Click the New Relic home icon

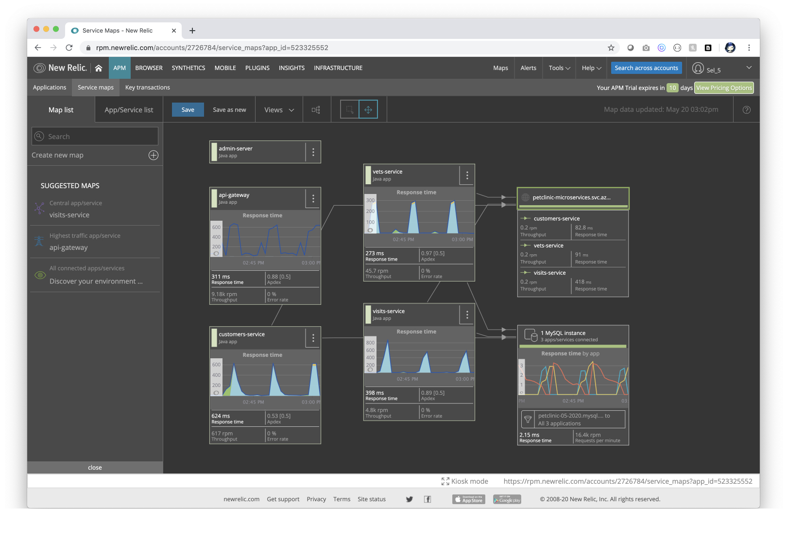coord(99,68)
